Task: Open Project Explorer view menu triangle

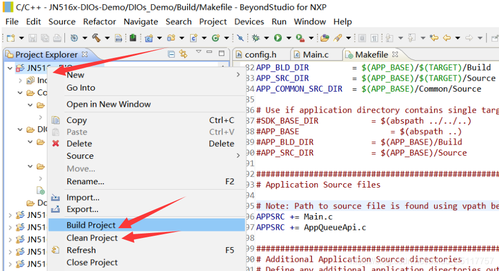Action: (x=199, y=51)
